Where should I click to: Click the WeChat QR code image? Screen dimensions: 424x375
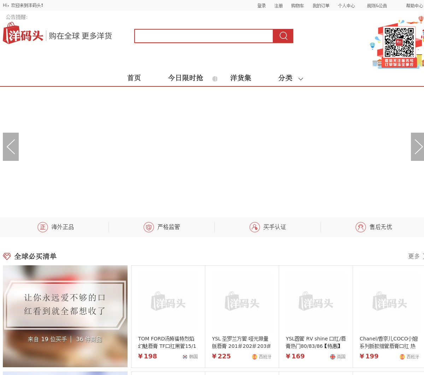[399, 42]
